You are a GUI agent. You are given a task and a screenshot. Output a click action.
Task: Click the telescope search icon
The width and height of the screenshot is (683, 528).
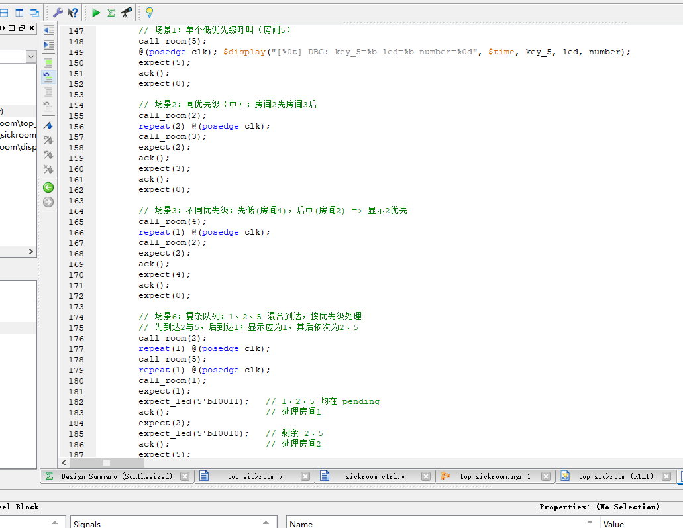127,13
